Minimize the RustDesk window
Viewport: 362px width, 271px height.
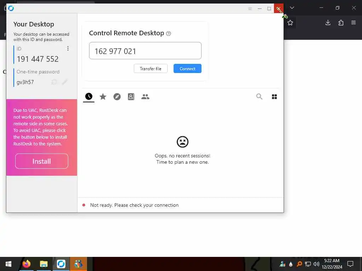[260, 8]
